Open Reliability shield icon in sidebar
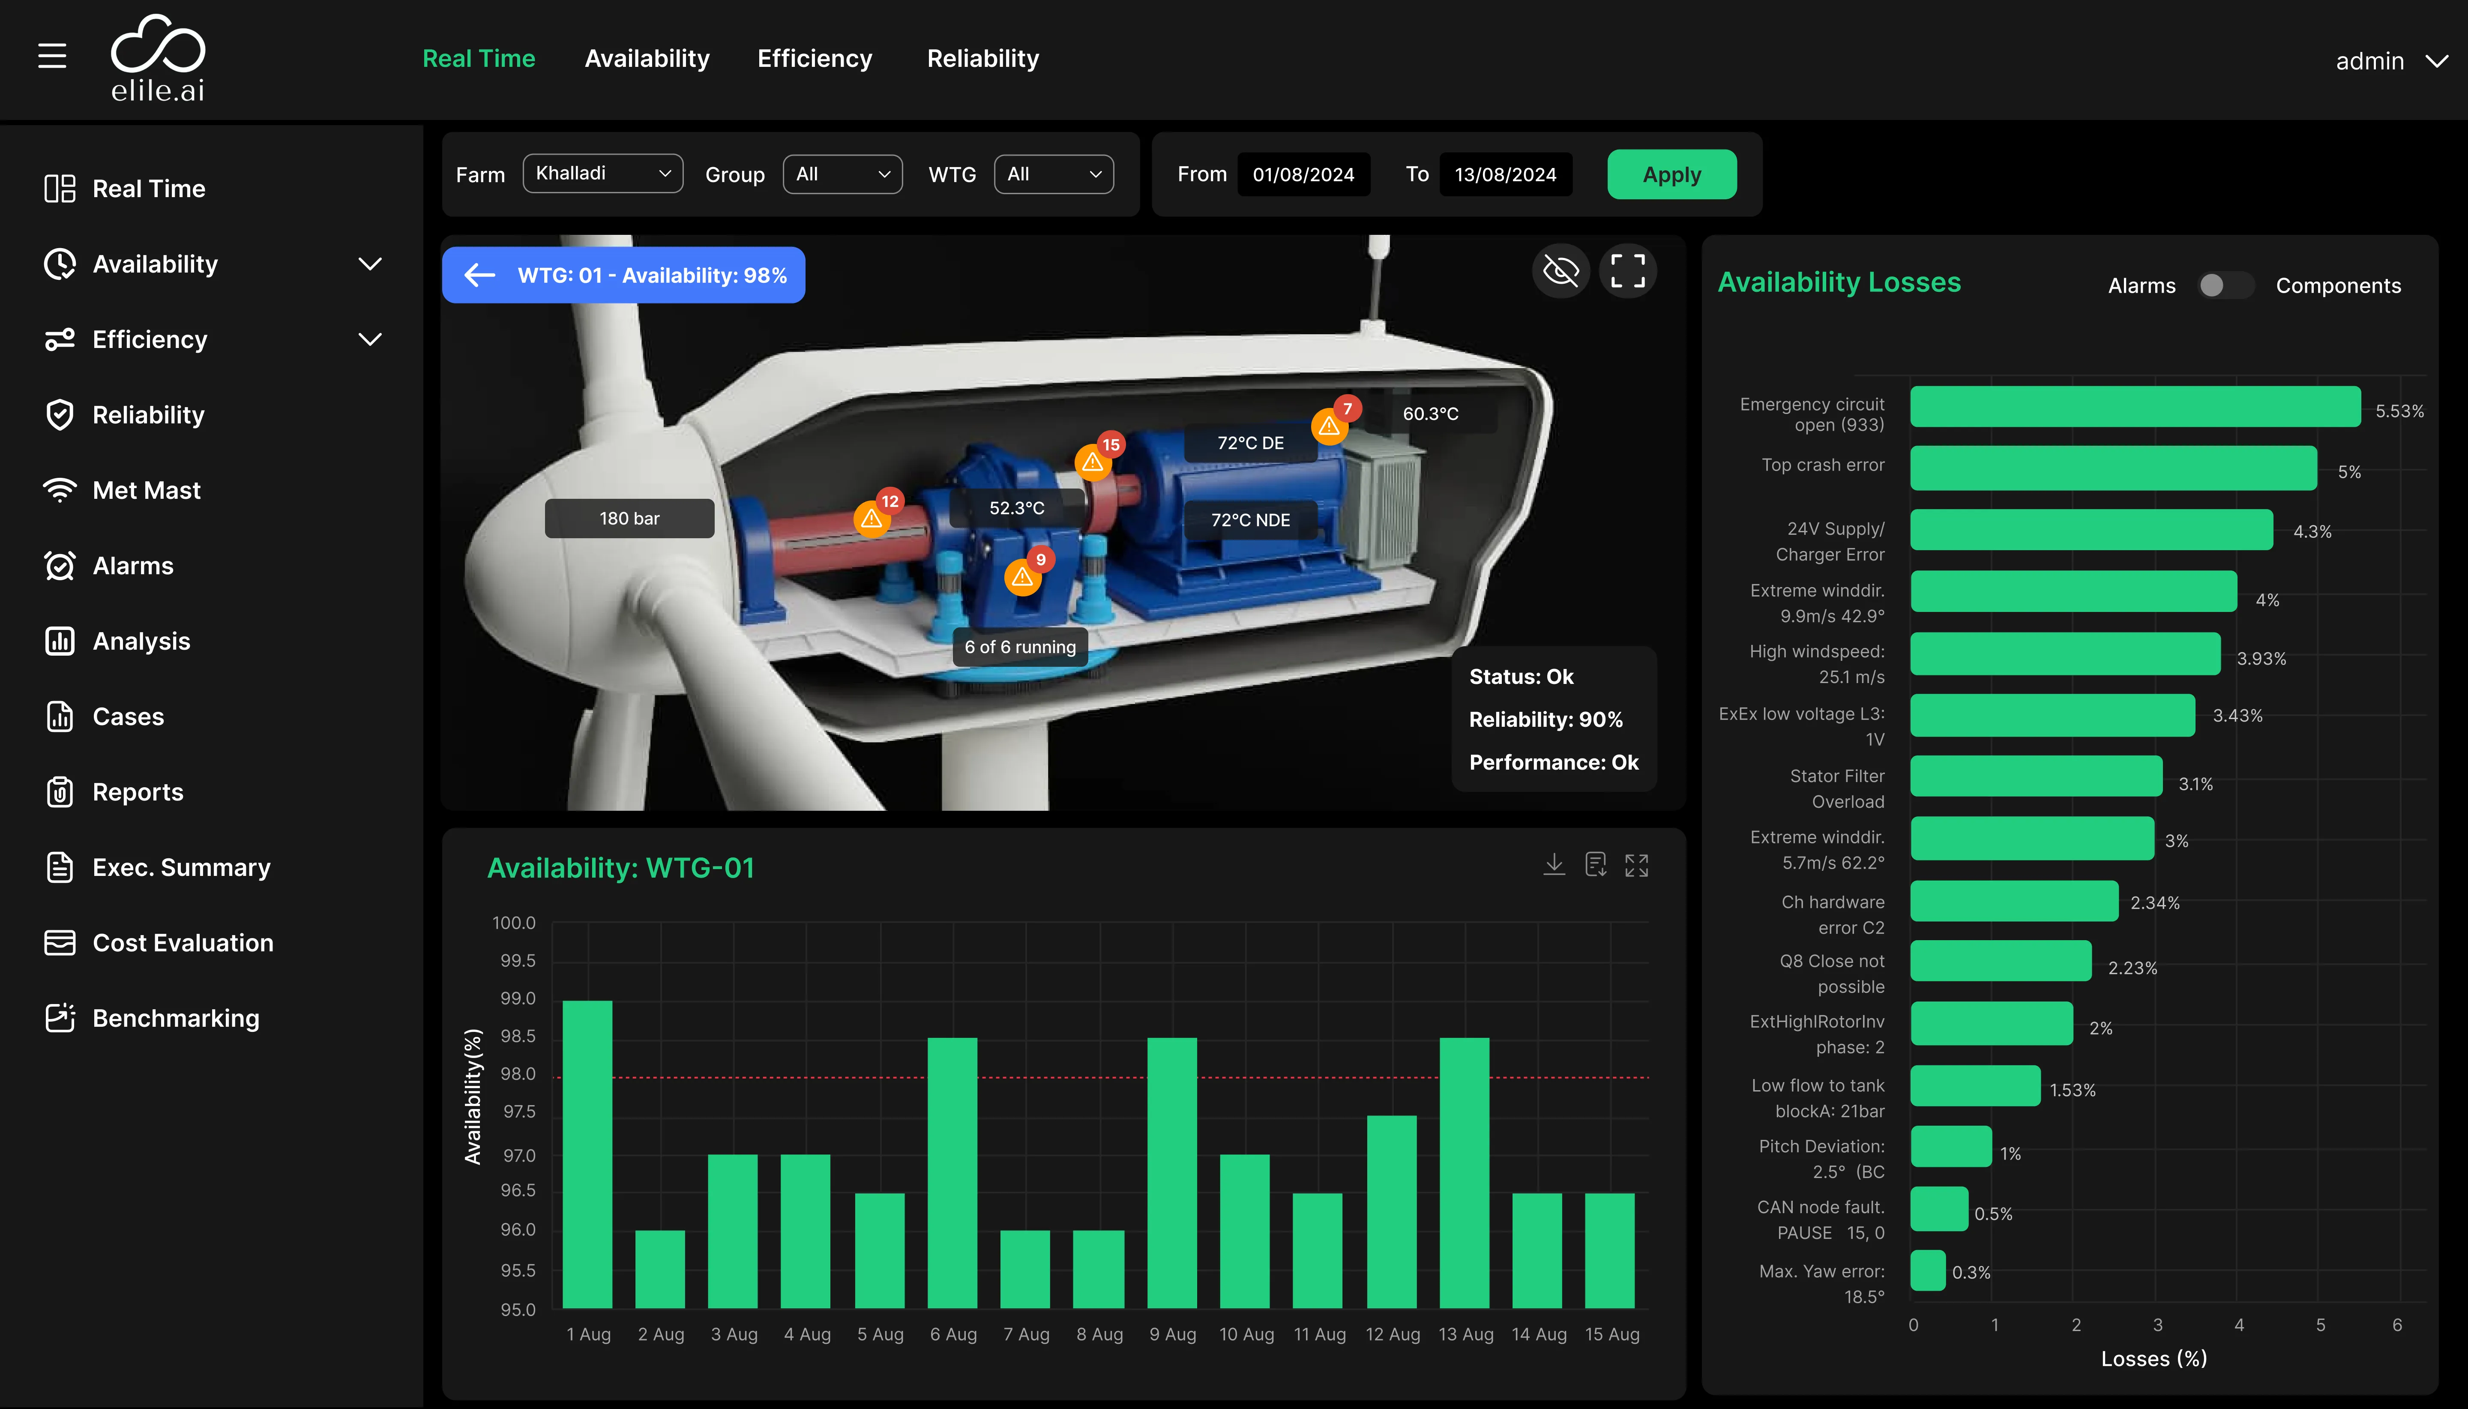2468x1409 pixels. [x=60, y=414]
